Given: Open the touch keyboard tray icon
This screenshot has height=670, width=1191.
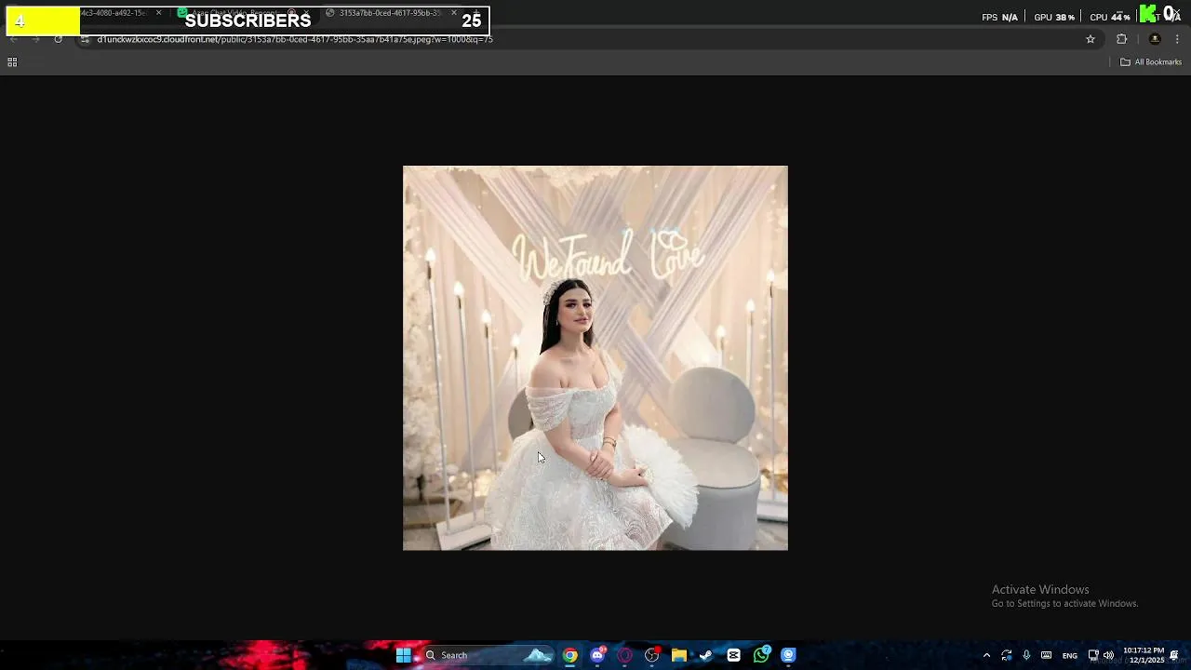Looking at the screenshot, I should tap(1047, 655).
